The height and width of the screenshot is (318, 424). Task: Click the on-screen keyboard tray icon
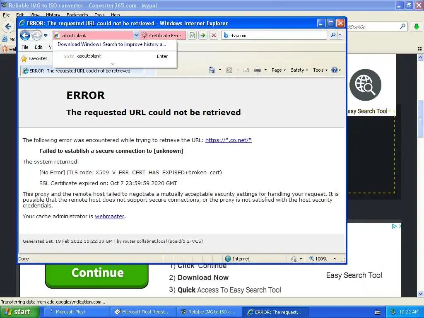tap(378, 312)
